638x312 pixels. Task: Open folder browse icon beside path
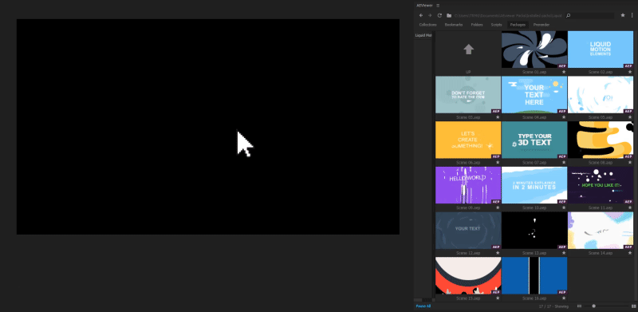click(449, 15)
